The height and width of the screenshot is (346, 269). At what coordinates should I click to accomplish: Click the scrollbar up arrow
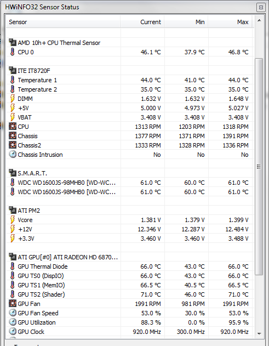tap(259, 20)
